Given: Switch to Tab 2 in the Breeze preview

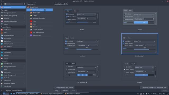Looking at the screenshot, I should (76, 11).
